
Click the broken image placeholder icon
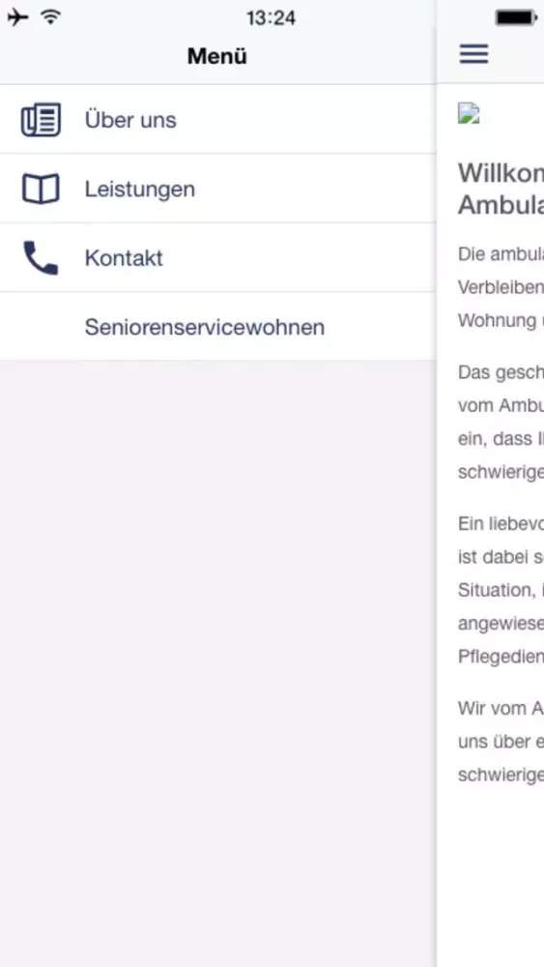(469, 113)
